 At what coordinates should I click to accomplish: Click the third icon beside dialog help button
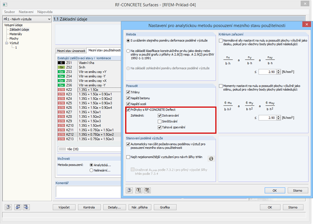pyautogui.click(x=147, y=190)
